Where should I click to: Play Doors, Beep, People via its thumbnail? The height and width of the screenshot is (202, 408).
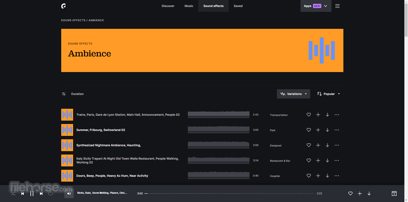pyautogui.click(x=67, y=176)
